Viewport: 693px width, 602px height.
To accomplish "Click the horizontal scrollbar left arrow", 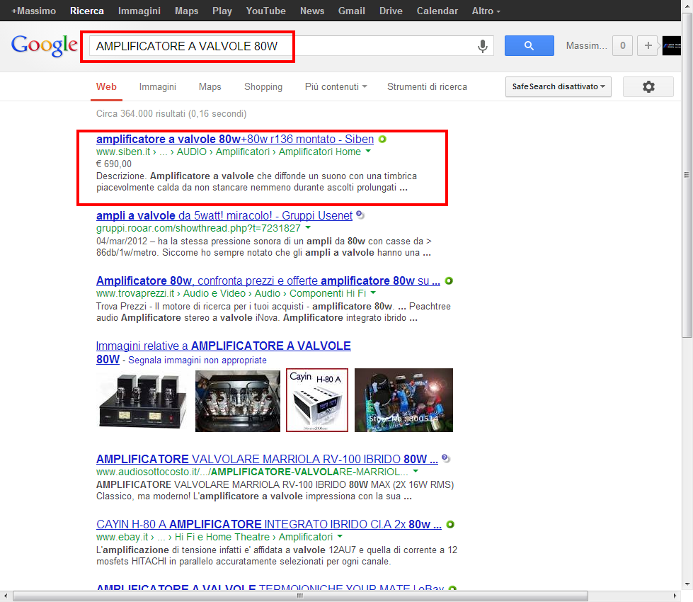I will click(x=4, y=596).
